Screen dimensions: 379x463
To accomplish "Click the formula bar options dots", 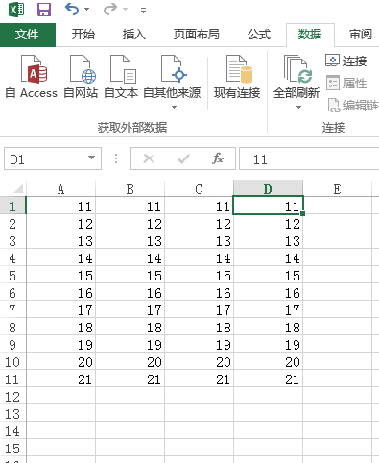I will [x=116, y=158].
